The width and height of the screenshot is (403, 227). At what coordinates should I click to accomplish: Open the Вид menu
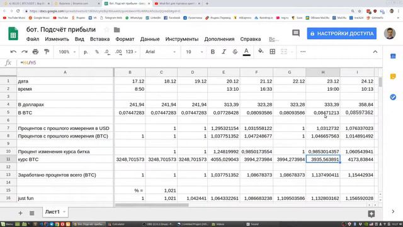[79, 39]
